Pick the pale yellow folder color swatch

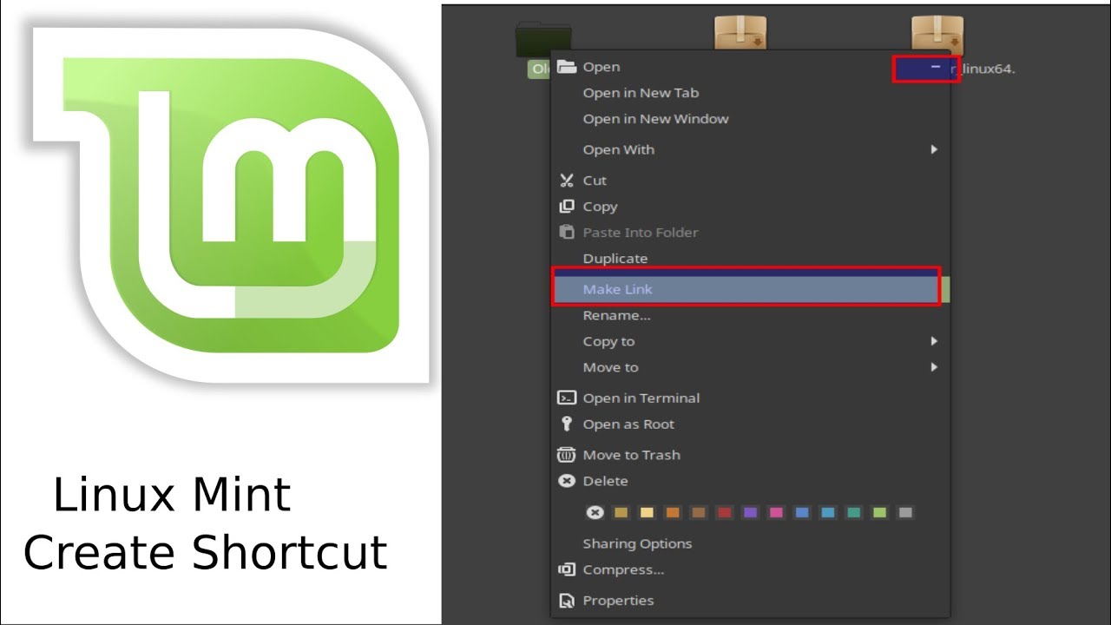[646, 513]
